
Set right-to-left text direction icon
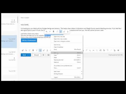[104, 50]
